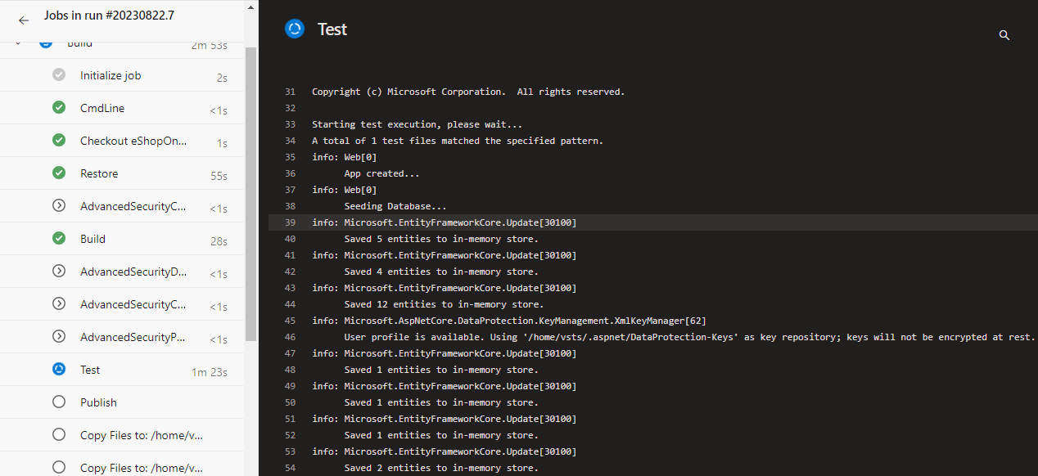Image resolution: width=1038 pixels, height=476 pixels.
Task: Click log line number 46
Action: pos(289,337)
